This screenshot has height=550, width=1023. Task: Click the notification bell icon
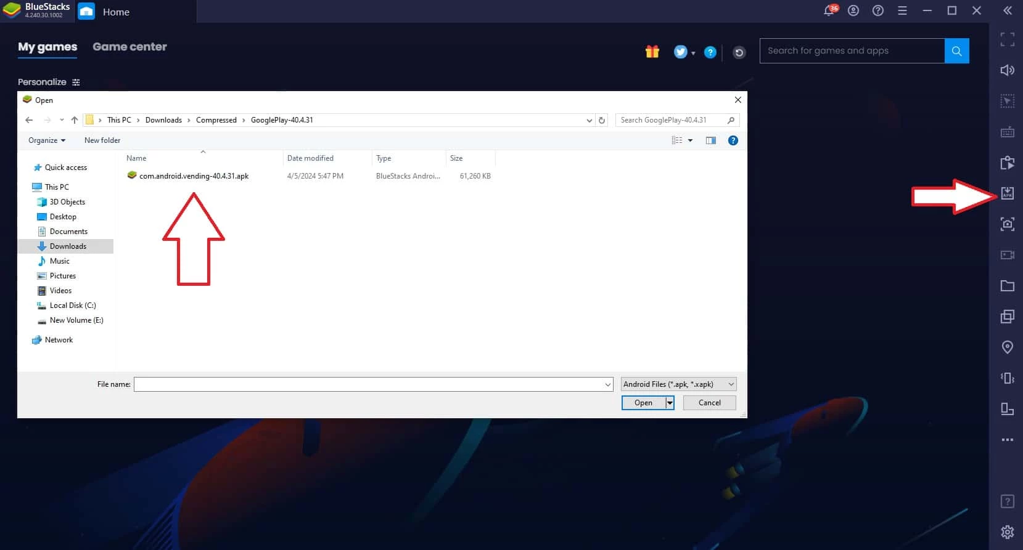point(829,11)
